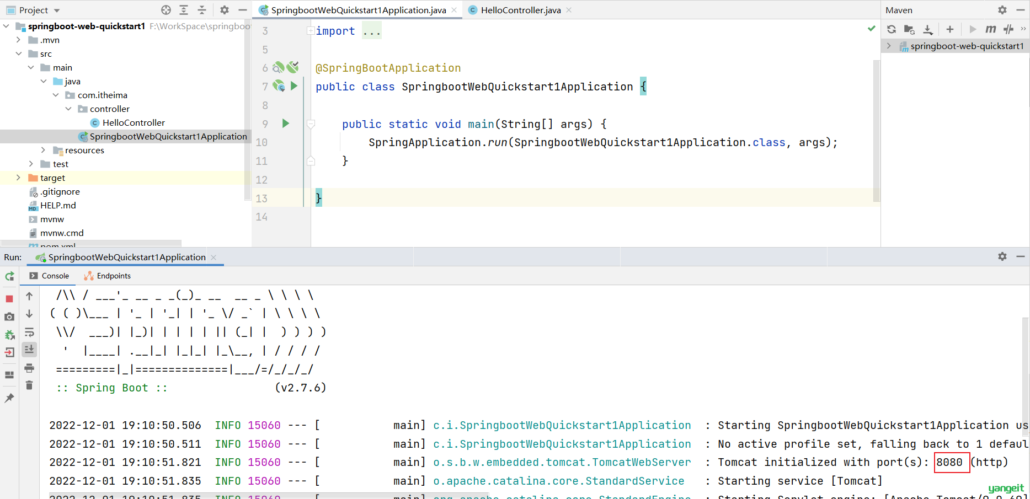Stop the running application with the red square
The image size is (1030, 499).
click(x=9, y=299)
